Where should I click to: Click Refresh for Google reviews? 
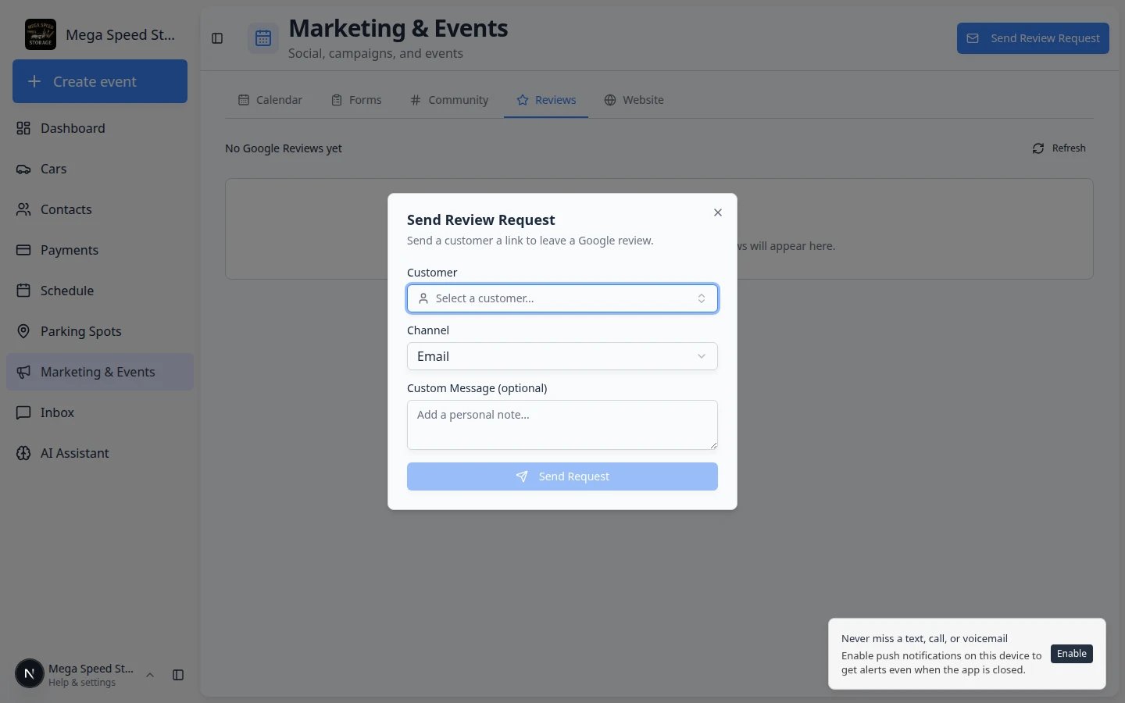point(1059,148)
